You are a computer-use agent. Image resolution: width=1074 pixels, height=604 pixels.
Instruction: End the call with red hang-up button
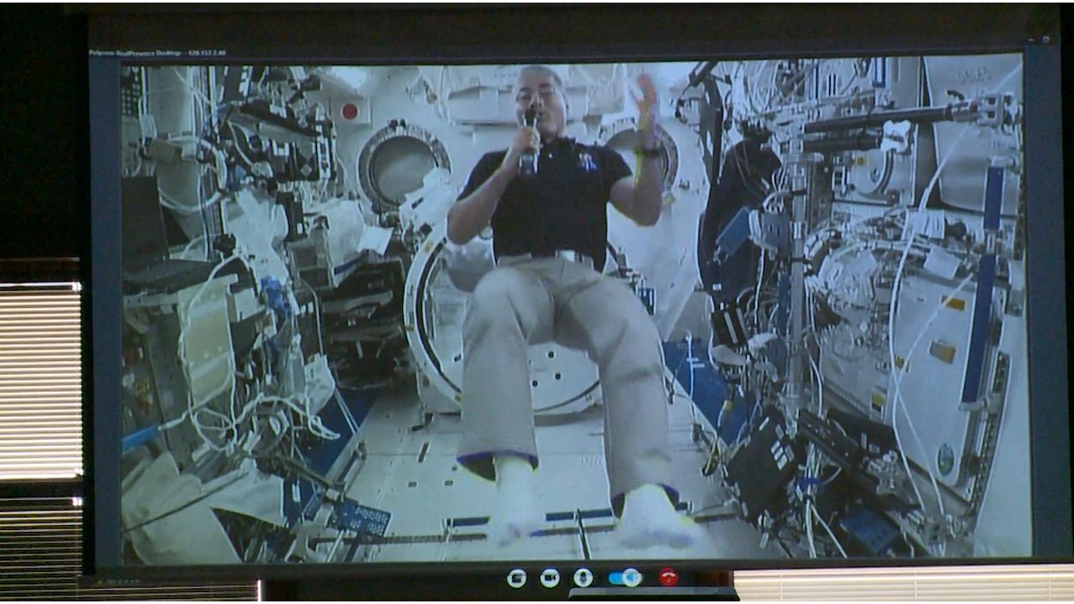click(668, 577)
